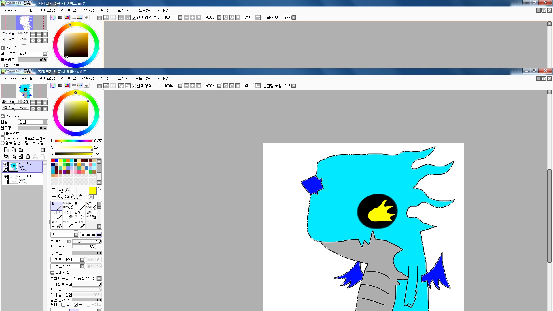This screenshot has width=553, height=311.
Task: Select the 페인트 통 bucket tool
Action: click(56, 224)
